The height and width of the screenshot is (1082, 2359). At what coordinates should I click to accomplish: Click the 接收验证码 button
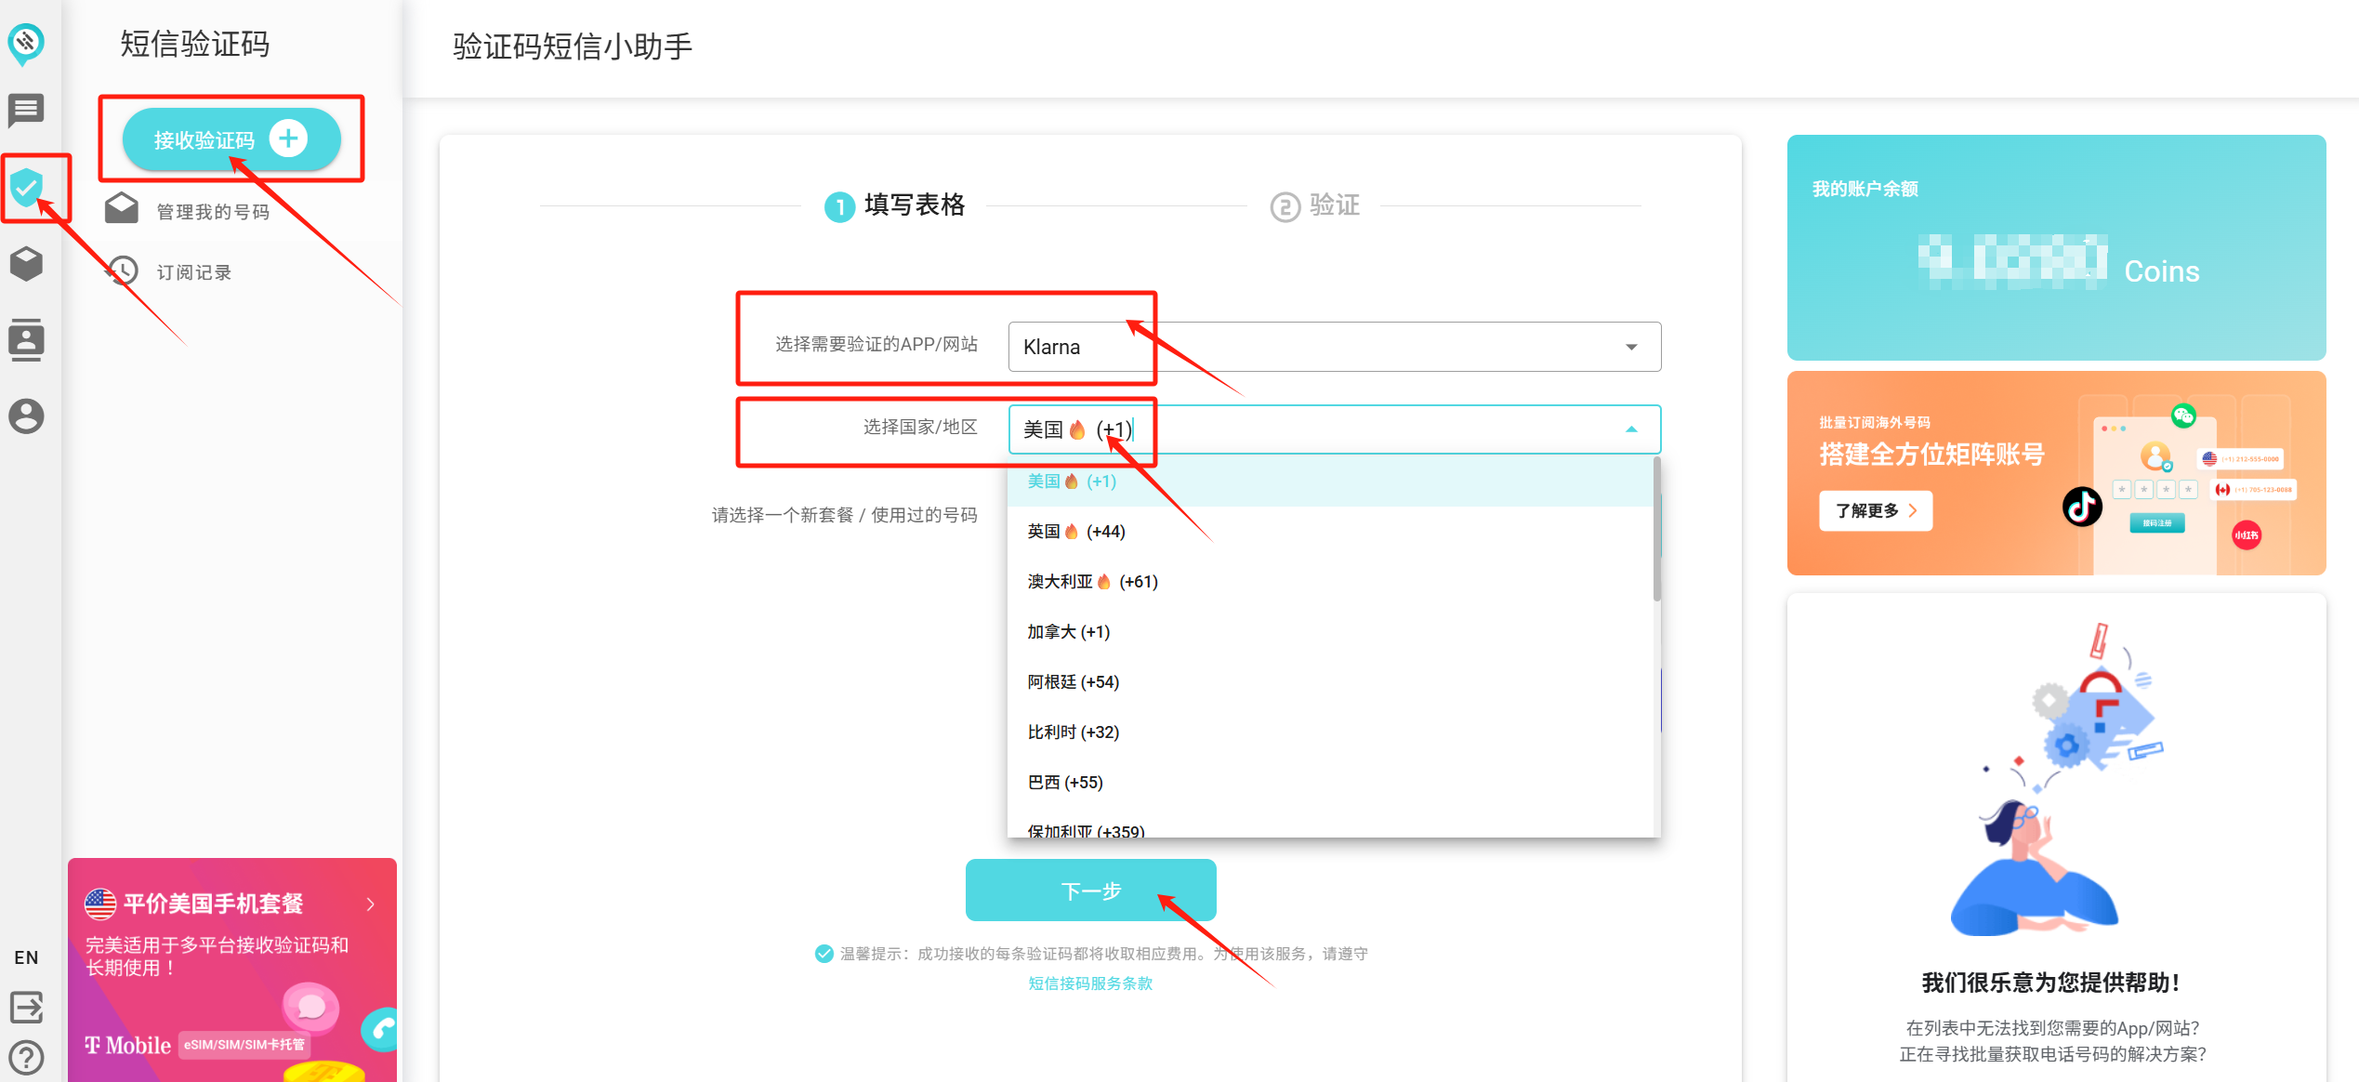coord(231,139)
